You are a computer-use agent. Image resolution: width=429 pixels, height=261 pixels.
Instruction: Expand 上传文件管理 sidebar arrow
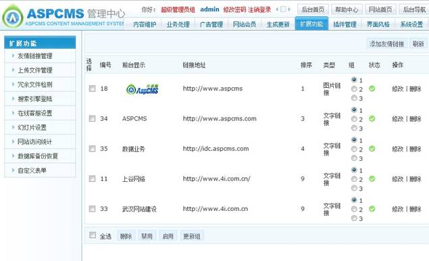click(x=13, y=70)
